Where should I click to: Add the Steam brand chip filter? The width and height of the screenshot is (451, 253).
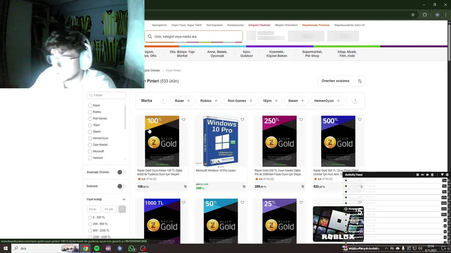pos(296,101)
